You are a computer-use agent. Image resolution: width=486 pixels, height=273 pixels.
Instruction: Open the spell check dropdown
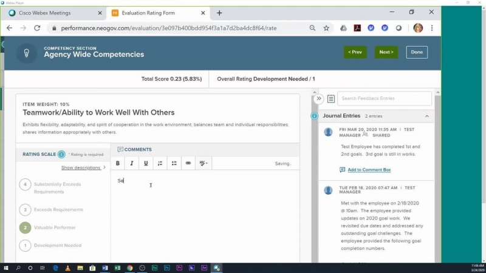coord(204,163)
